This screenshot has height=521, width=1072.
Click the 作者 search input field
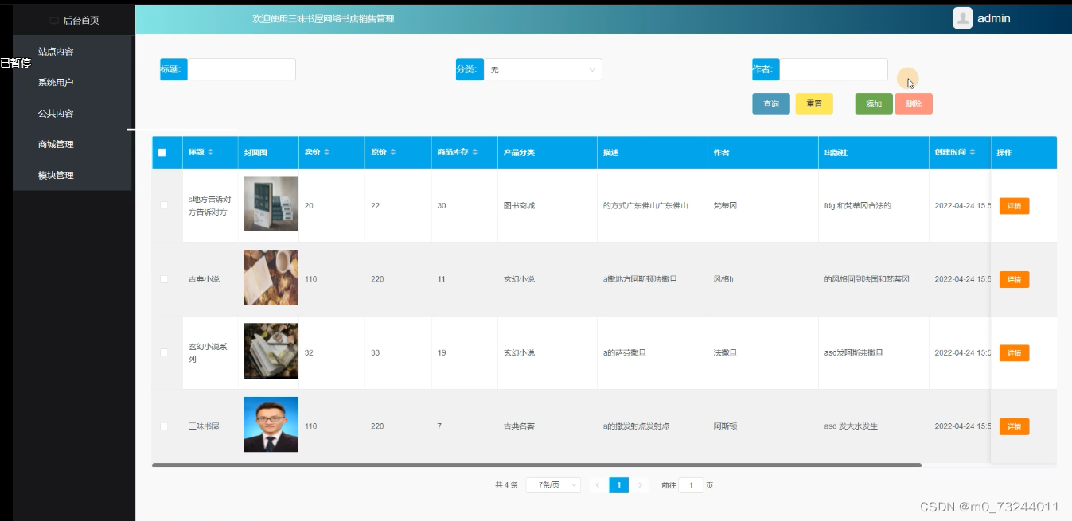click(833, 69)
